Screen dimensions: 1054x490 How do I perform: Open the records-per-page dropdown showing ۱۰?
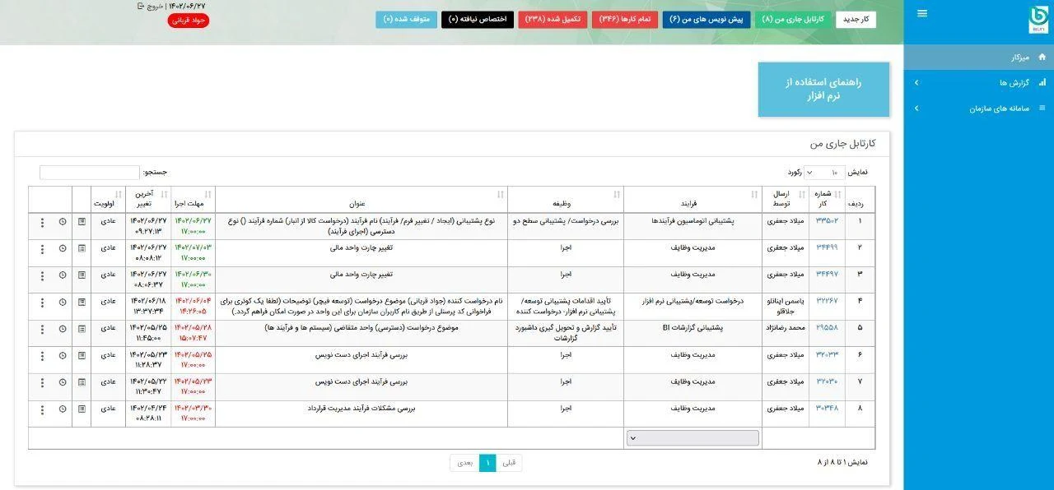point(823,172)
